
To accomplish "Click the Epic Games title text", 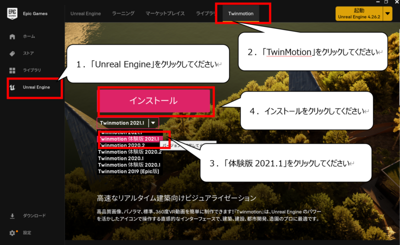I will pyautogui.click(x=35, y=13).
